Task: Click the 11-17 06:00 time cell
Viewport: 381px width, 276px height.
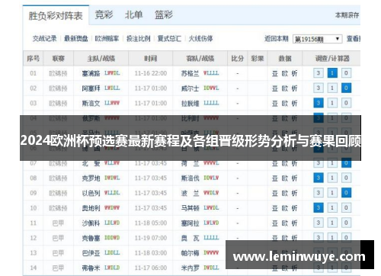Action: click(x=151, y=268)
